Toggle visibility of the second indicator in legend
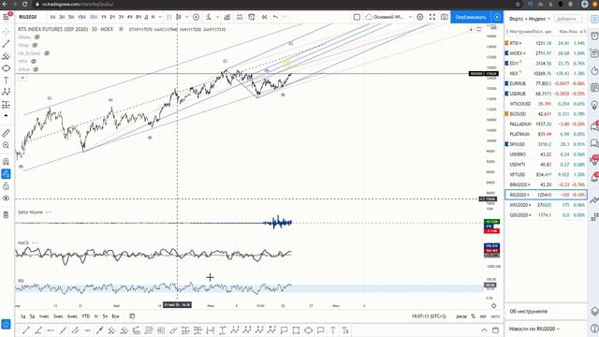Viewport: 599px width, 337px height. (35, 46)
